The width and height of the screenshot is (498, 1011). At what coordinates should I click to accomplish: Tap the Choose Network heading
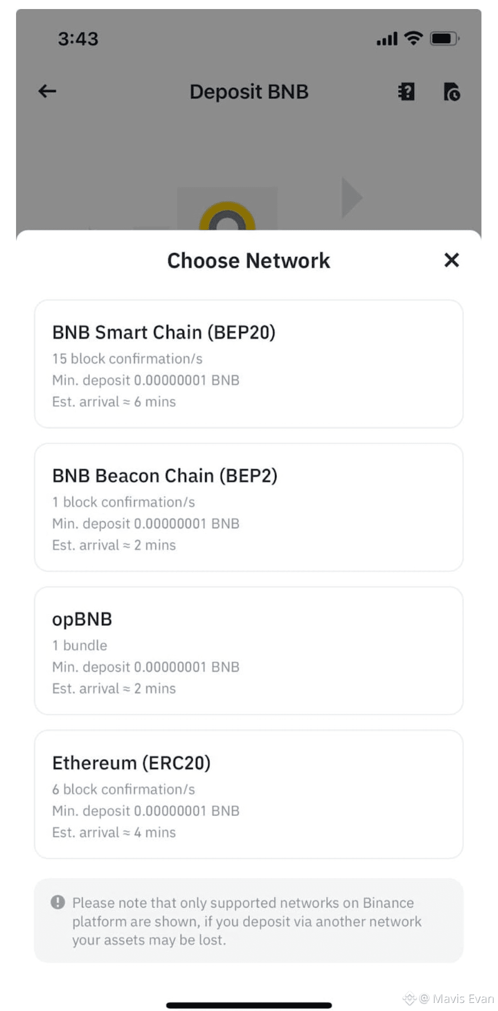click(x=249, y=261)
